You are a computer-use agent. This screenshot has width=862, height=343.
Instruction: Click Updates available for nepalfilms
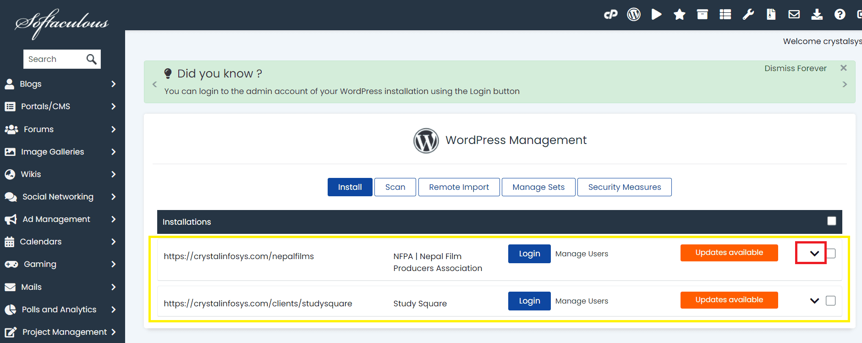729,253
